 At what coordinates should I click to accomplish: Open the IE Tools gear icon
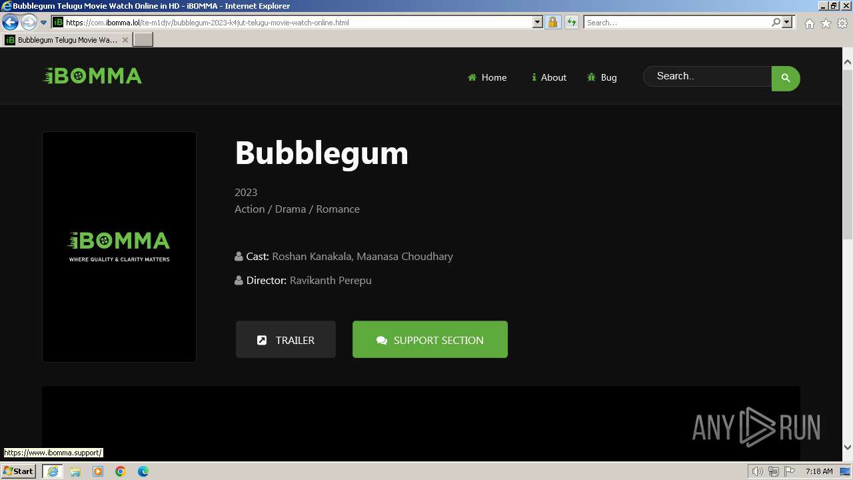[x=842, y=23]
